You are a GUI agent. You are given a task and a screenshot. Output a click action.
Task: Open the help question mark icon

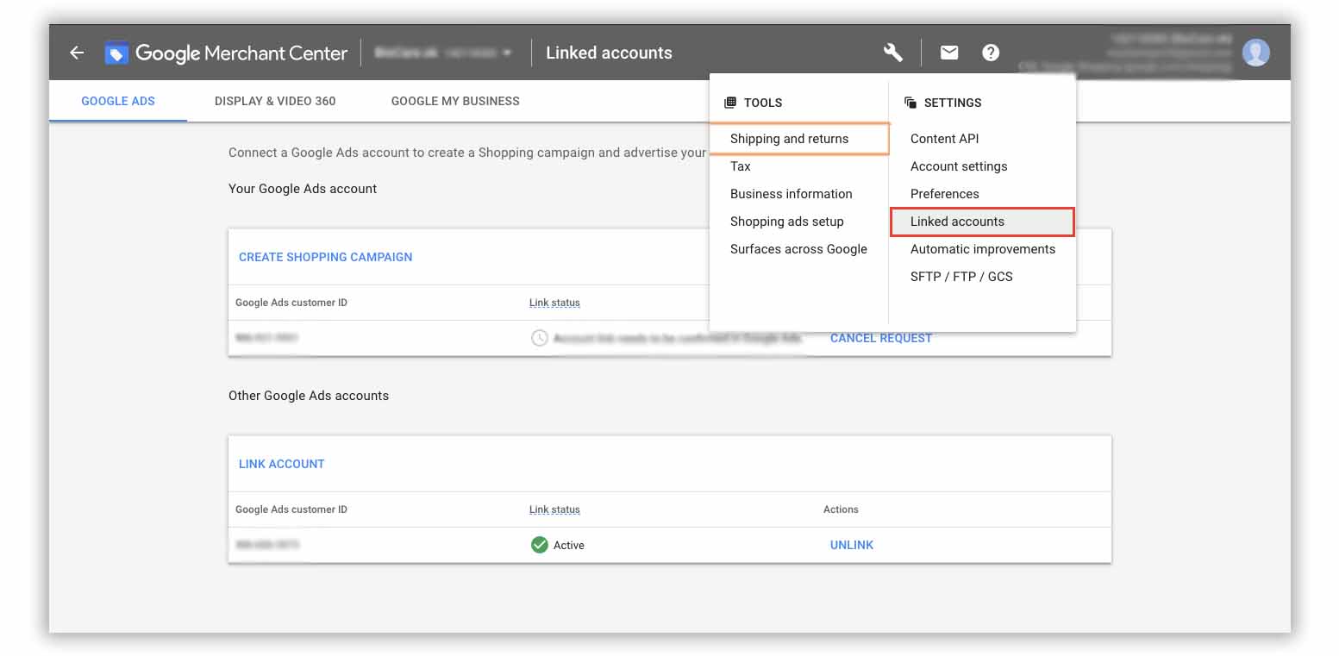[x=991, y=53]
